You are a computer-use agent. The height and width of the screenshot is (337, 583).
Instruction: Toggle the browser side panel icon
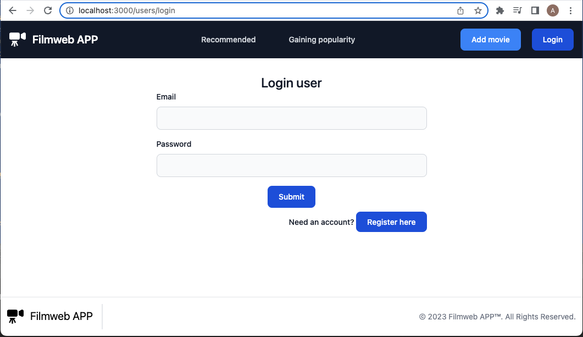tap(535, 10)
